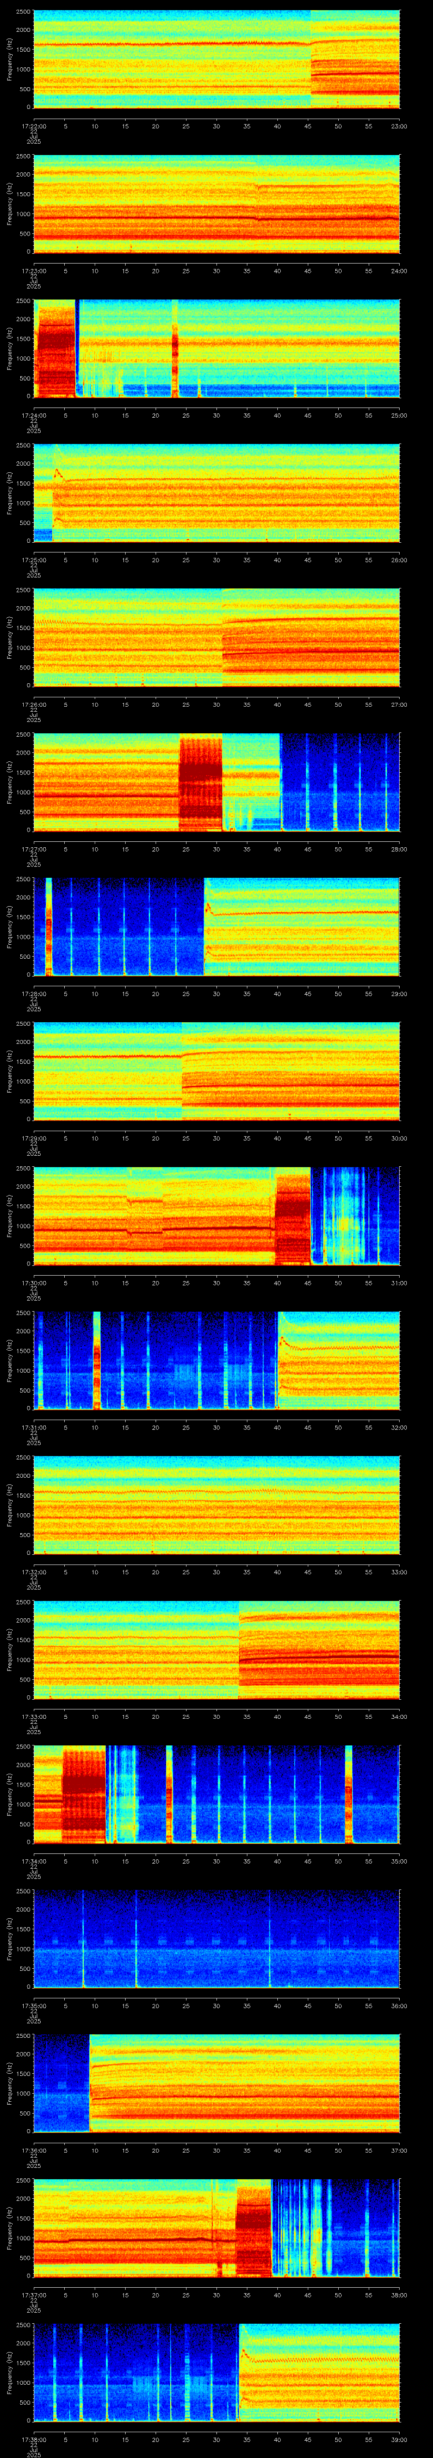Click the 36:00 end time label
The height and width of the screenshot is (2458, 433).
399,2006
